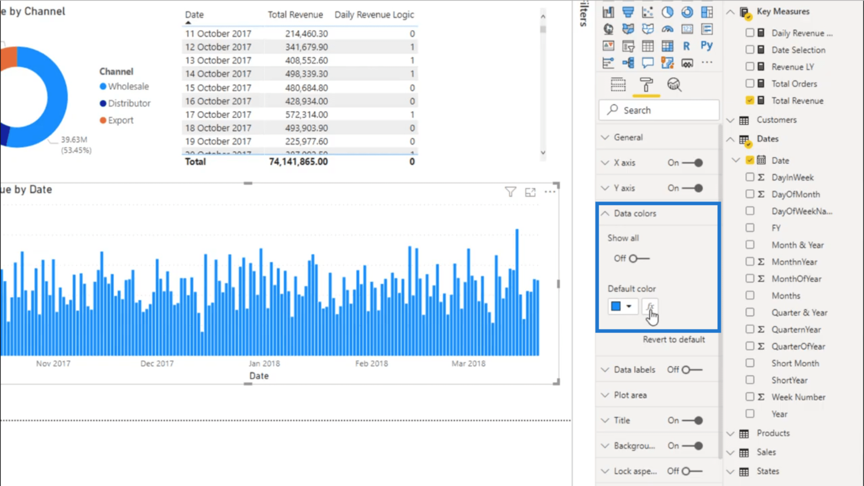Select the Q&A speech bubble visual
864x486 pixels.
point(647,63)
